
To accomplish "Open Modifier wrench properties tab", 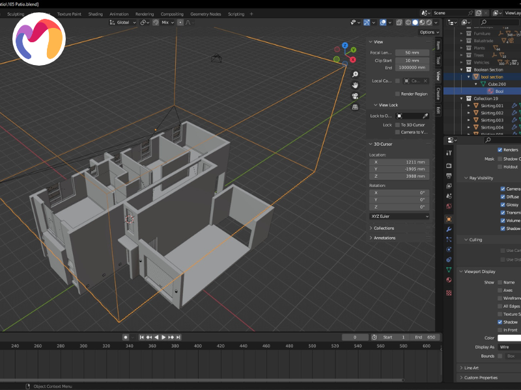I will point(449,229).
